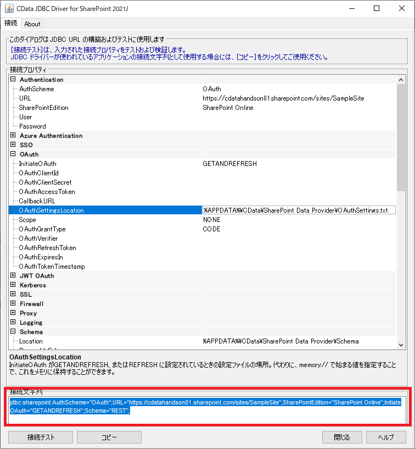Click the GETANDREFRESH value
415x449 pixels.
(229, 164)
